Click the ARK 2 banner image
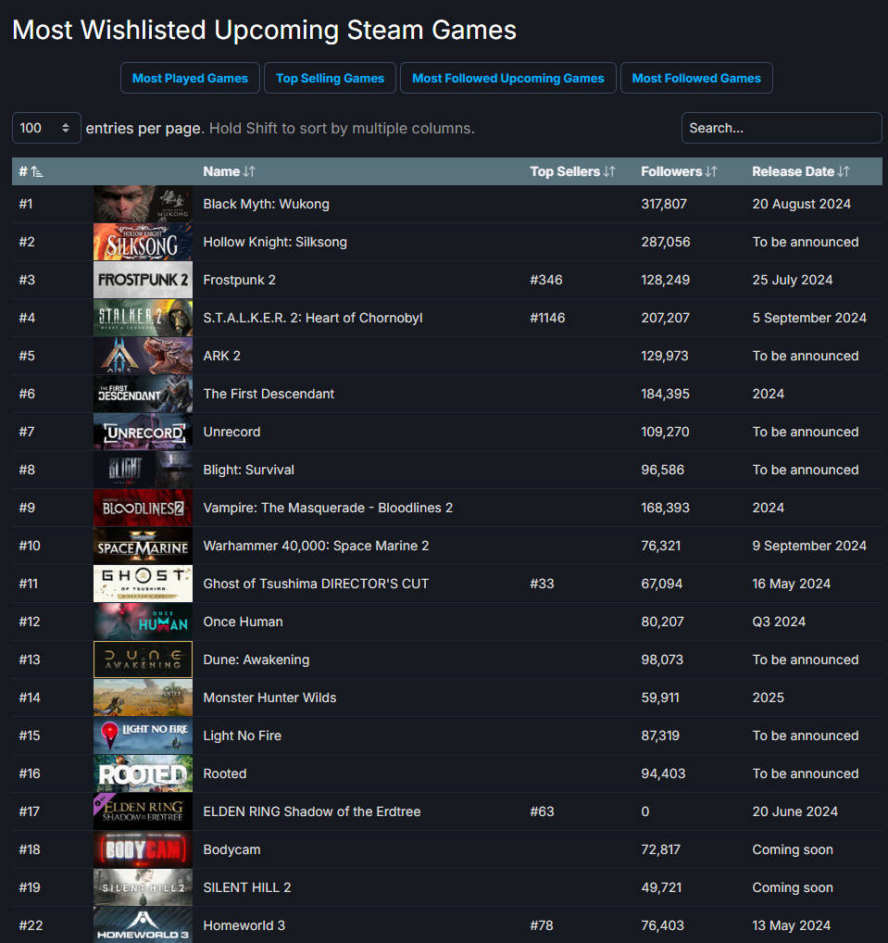Viewport: 888px width, 943px height. (x=144, y=356)
